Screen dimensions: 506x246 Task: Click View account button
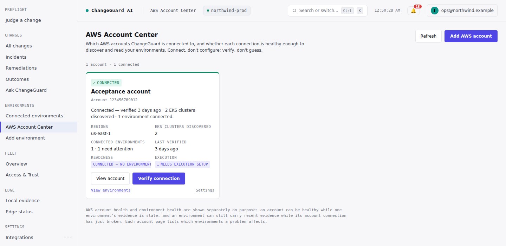point(110,179)
